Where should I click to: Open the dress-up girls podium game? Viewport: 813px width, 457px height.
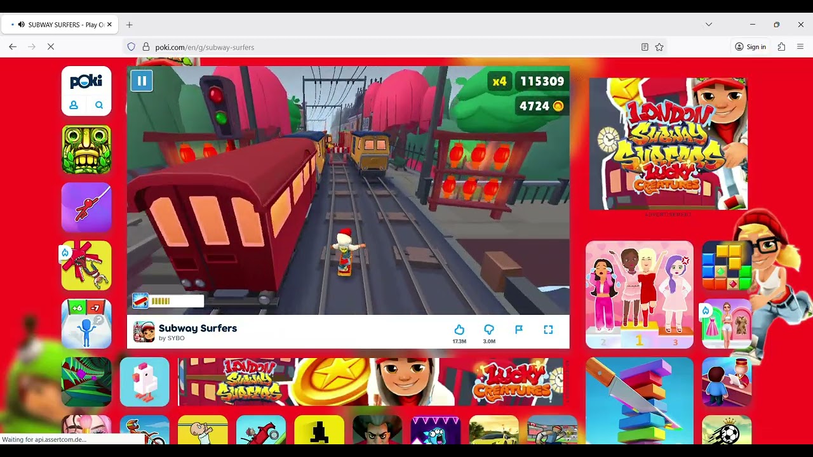pos(640,295)
